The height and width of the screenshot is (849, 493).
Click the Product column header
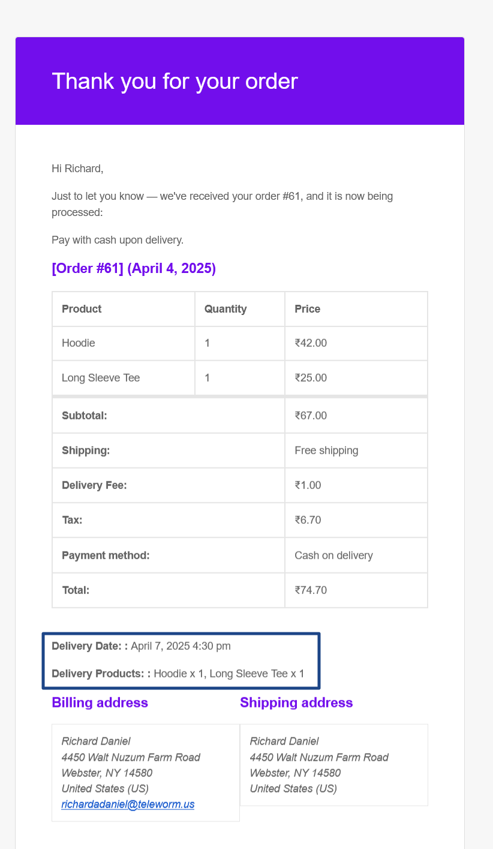[x=82, y=309]
